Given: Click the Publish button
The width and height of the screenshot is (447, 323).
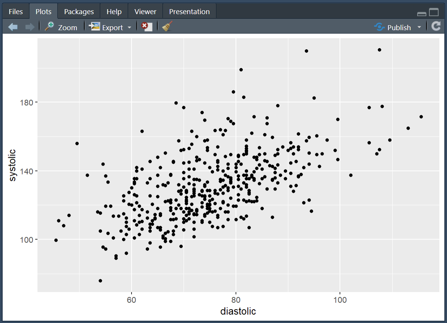Looking at the screenshot, I should tap(393, 27).
